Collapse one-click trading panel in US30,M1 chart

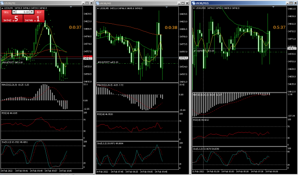(2, 9)
